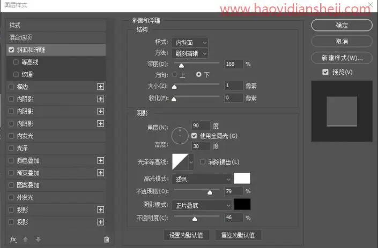Screen dimensions: 378x248
Task: Open the 阴影模式 dropdown showing 正片叠底
Action: (x=202, y=205)
